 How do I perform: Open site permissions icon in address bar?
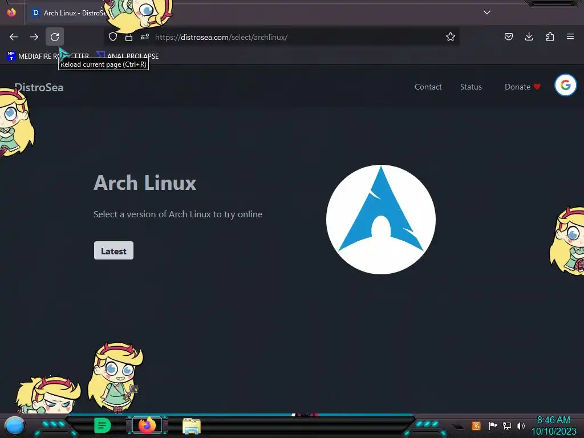145,37
